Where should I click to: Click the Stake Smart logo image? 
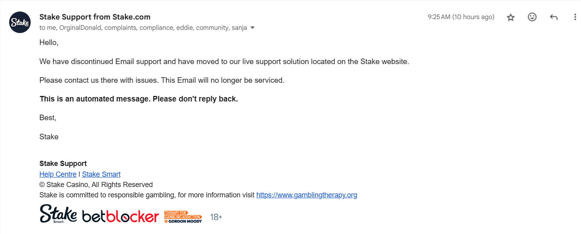click(x=58, y=214)
